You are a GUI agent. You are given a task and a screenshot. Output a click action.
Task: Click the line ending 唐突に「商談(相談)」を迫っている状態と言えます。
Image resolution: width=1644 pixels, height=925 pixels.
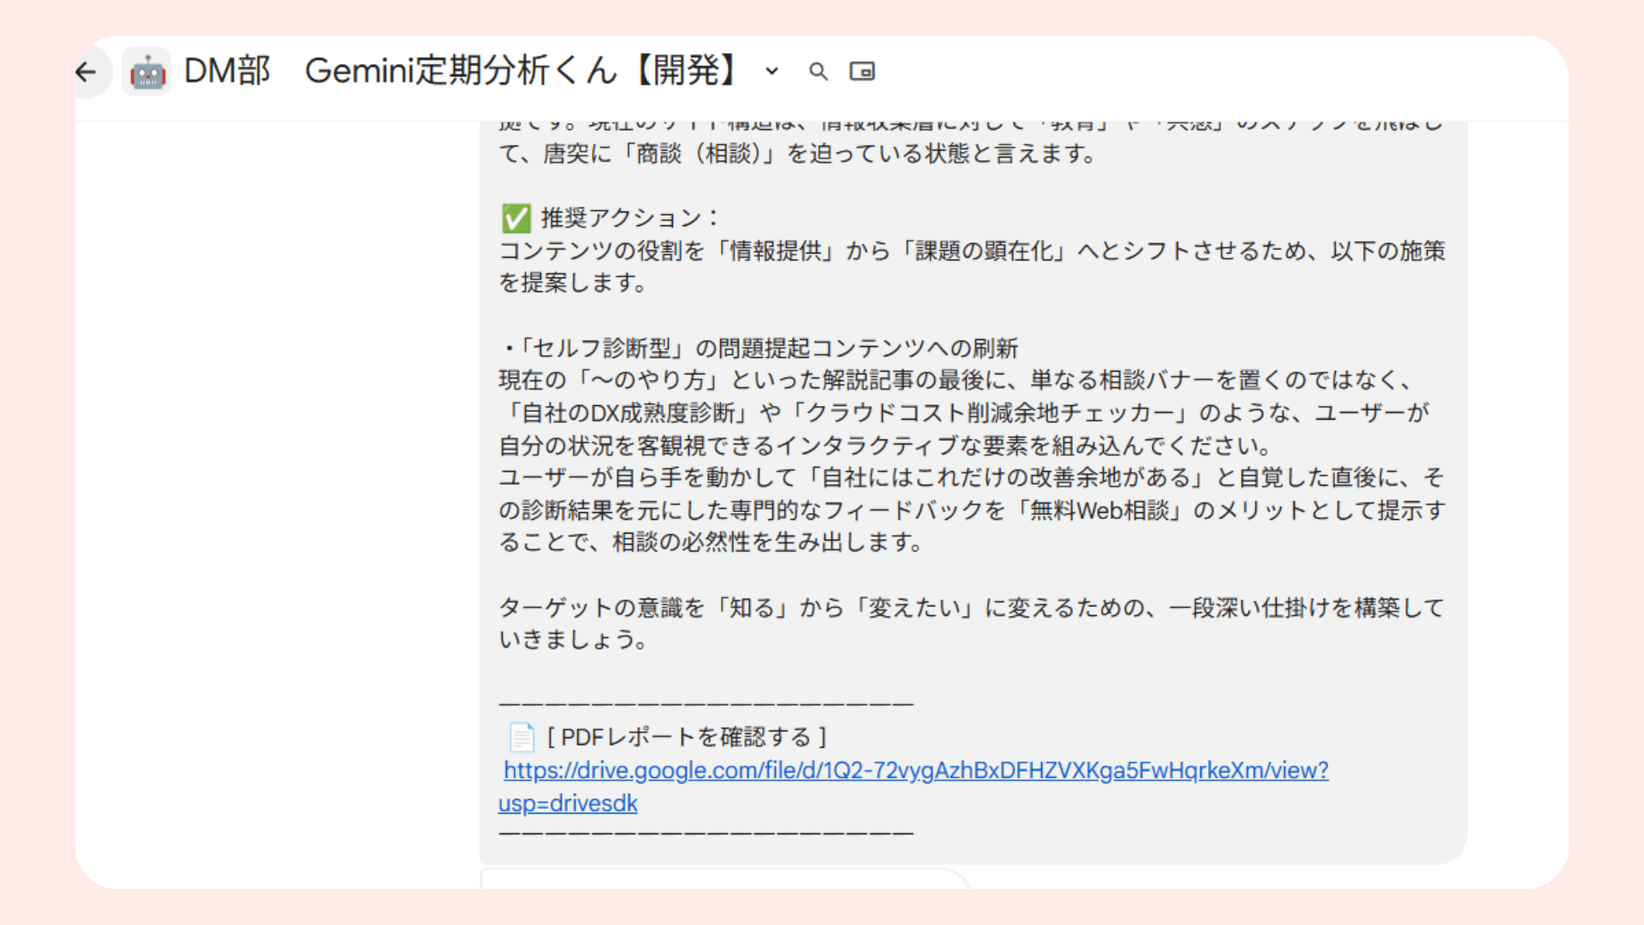pyautogui.click(x=798, y=154)
